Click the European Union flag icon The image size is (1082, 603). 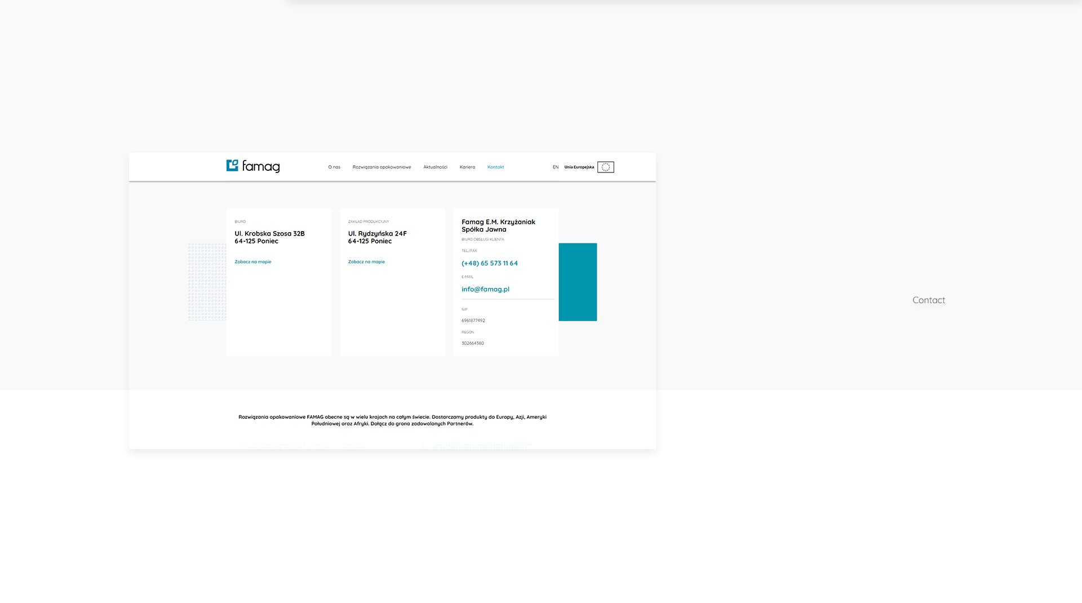pos(605,167)
